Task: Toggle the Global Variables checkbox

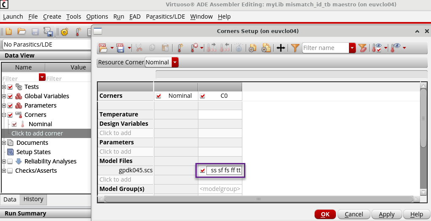Action: point(10,97)
